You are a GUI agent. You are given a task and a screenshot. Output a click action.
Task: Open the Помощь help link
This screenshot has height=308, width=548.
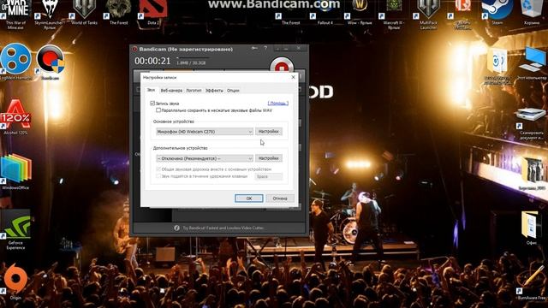(x=278, y=103)
